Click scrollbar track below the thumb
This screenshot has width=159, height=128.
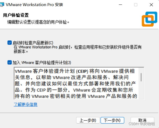click(141, 90)
